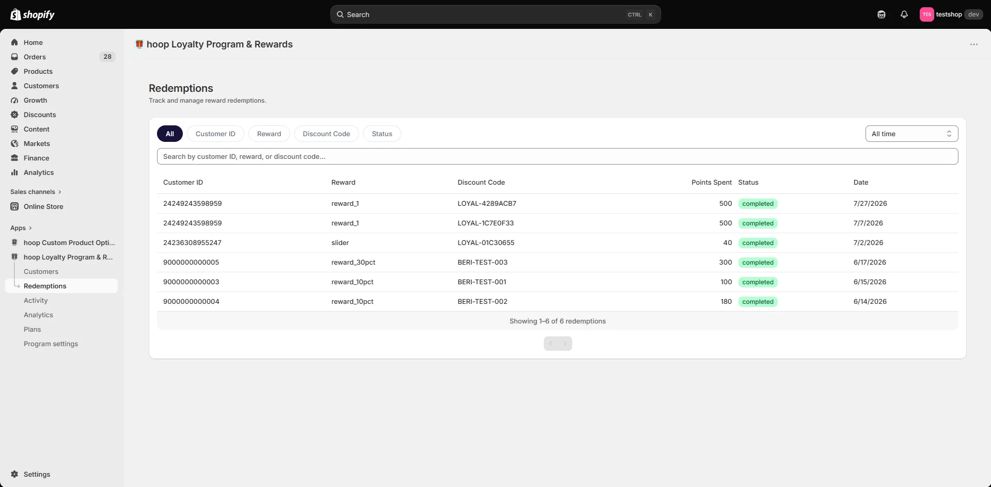Click the Customers person icon
The image size is (991, 487).
pyautogui.click(x=14, y=86)
